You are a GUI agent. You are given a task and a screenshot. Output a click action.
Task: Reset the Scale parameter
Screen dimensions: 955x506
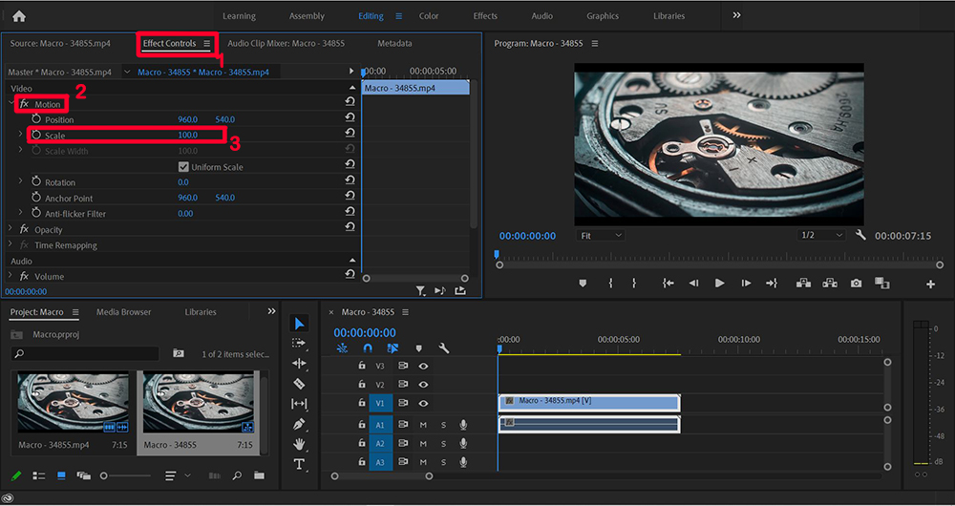[350, 136]
